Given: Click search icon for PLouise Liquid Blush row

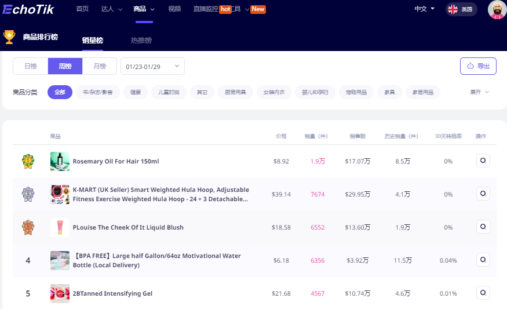Looking at the screenshot, I should (483, 227).
